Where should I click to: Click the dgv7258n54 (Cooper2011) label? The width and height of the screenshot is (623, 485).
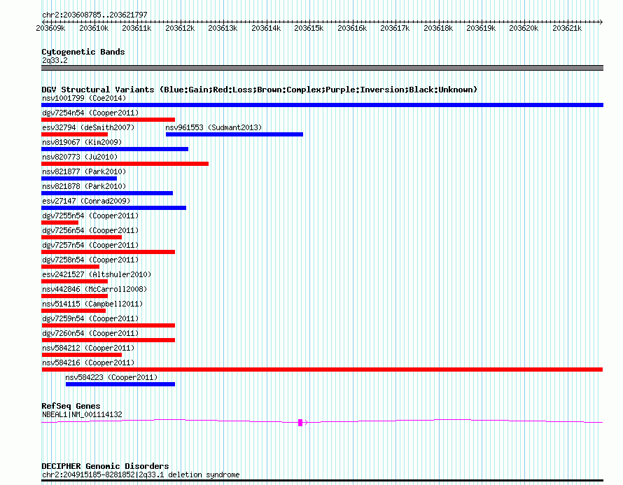[90, 260]
